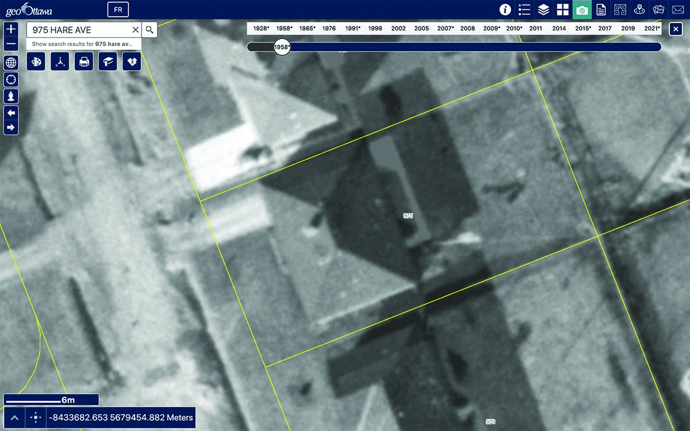
Task: Open the basemap gallery grid icon
Action: point(562,10)
